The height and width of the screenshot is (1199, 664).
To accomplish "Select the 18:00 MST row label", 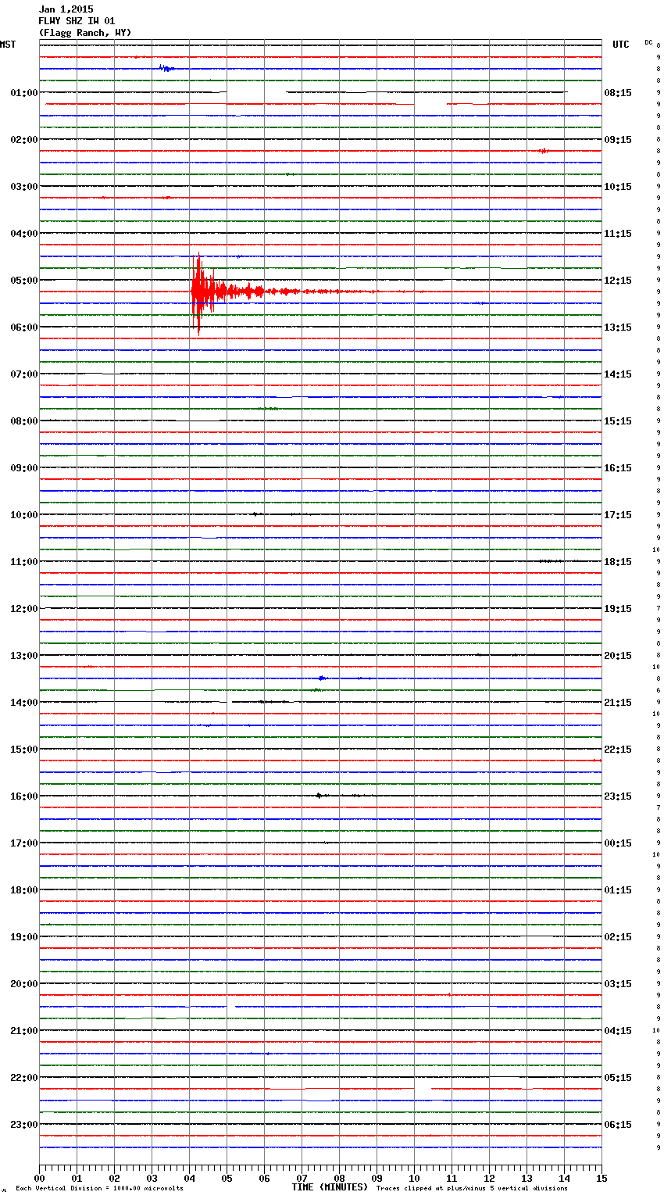I will coord(23,890).
